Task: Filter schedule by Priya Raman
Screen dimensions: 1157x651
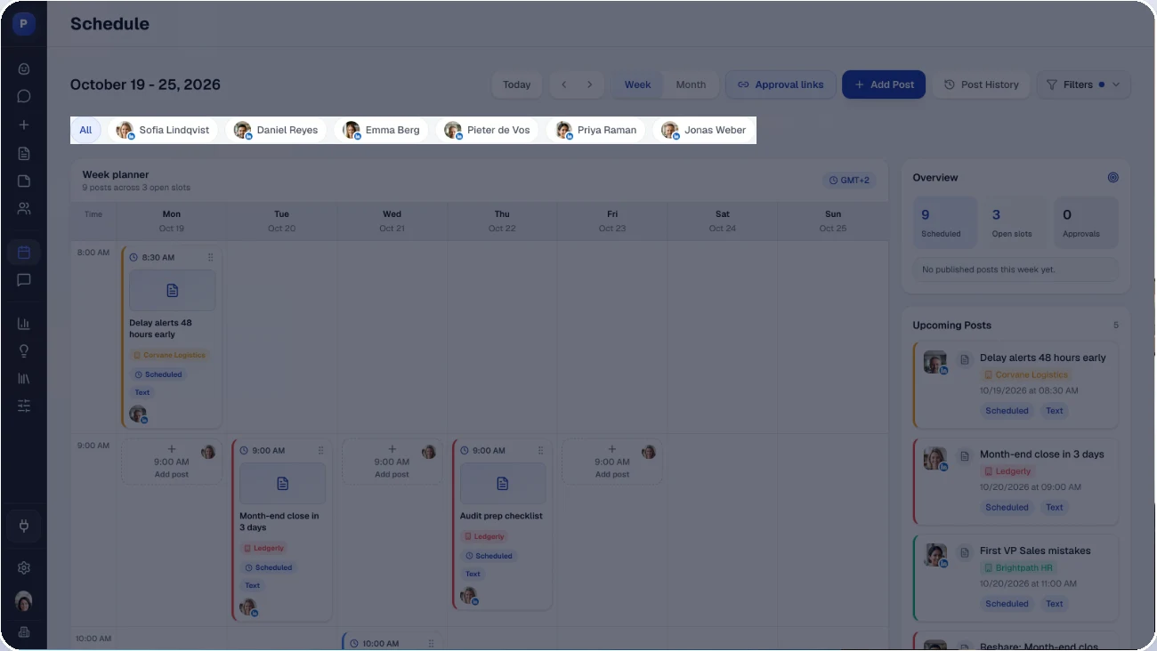Action: pos(595,130)
